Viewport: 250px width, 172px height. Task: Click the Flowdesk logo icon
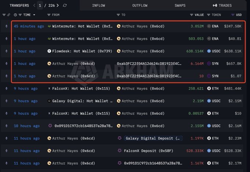[49, 51]
